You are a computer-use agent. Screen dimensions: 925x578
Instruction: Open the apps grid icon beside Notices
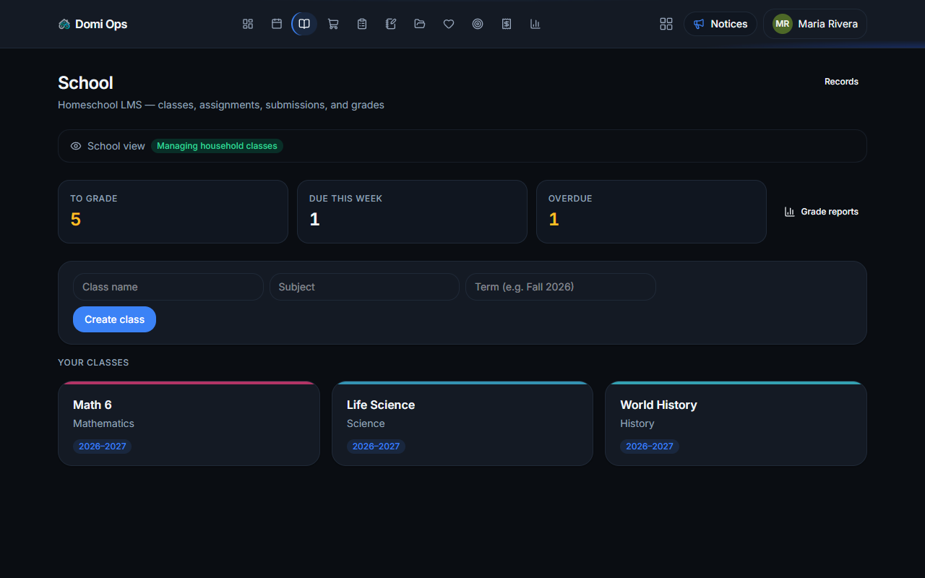[666, 24]
